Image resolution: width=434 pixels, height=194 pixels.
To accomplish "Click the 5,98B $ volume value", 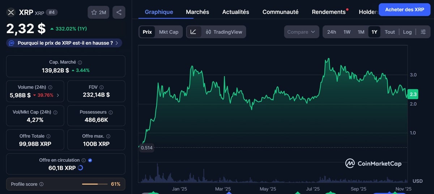I will tap(20, 96).
